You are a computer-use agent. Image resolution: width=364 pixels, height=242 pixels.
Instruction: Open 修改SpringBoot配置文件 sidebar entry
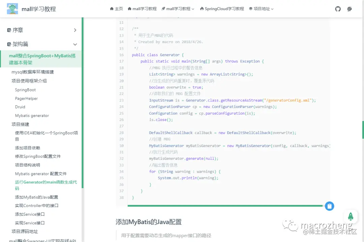tap(38, 156)
